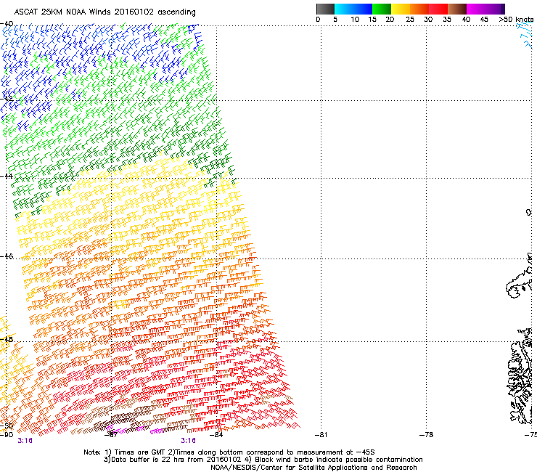Select the dark purple 45-50 knots legend swatch

[495, 9]
